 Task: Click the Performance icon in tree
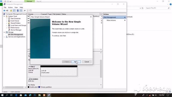tap(9, 27)
